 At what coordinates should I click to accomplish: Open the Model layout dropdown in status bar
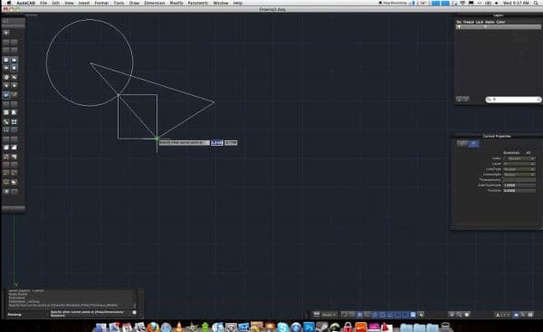(329, 315)
